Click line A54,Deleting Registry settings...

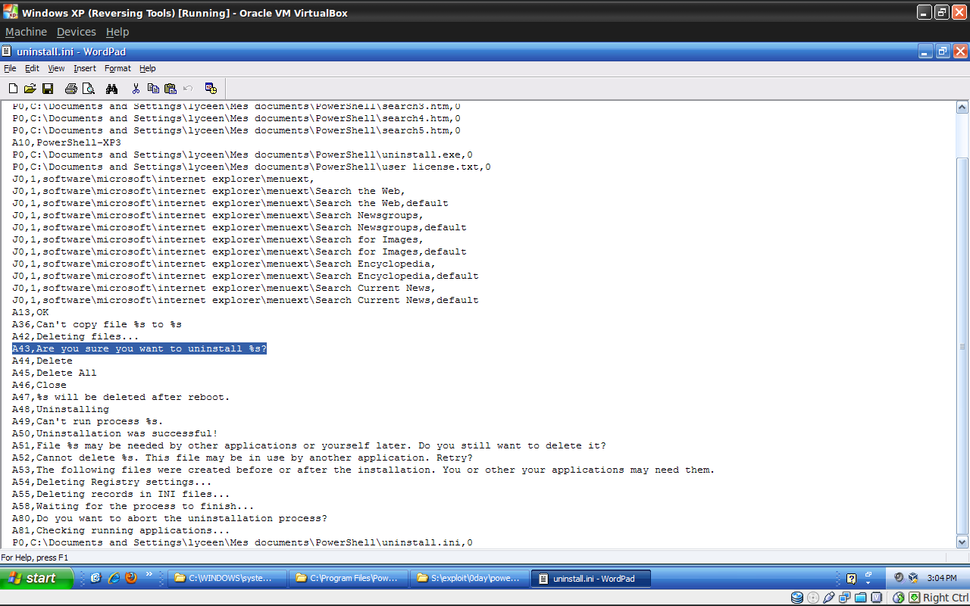pos(112,482)
